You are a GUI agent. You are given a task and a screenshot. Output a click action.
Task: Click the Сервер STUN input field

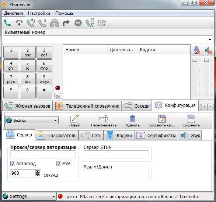(116, 154)
